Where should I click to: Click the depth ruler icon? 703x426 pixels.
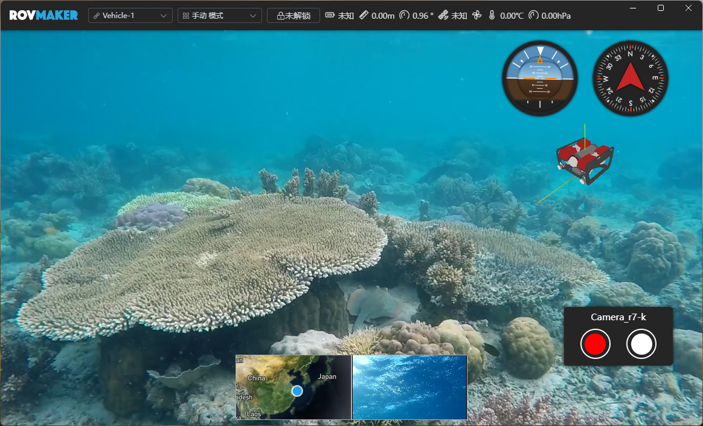364,16
